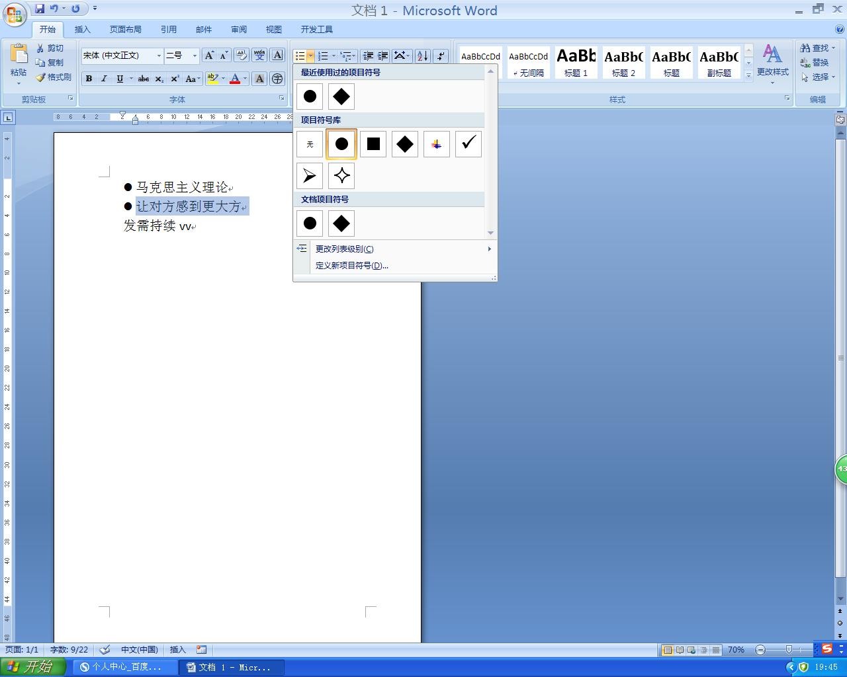The height and width of the screenshot is (677, 847).
Task: Toggle Show/Hide paragraph marks icon
Action: (x=441, y=56)
